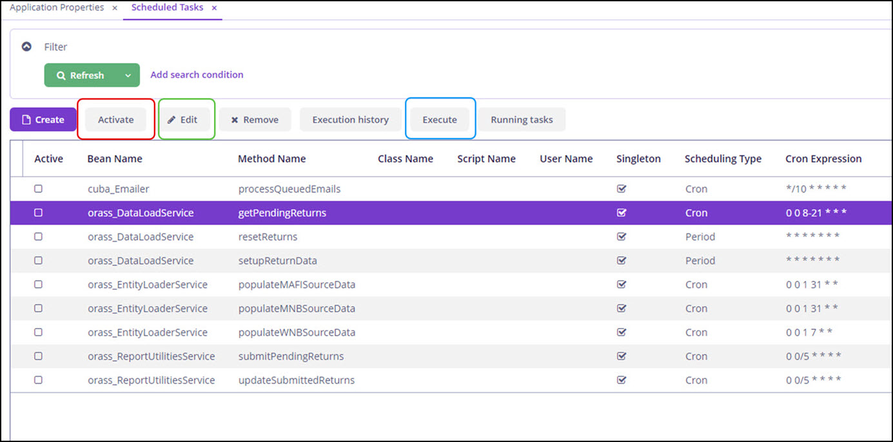Open Execution history
The height and width of the screenshot is (442, 893).
(x=350, y=120)
